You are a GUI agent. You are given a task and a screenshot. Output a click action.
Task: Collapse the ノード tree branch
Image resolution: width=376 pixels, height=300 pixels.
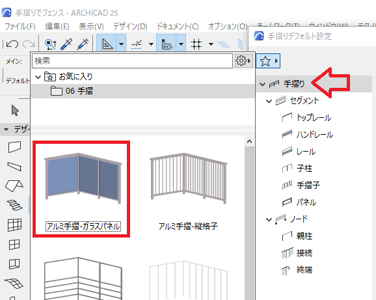coord(269,219)
